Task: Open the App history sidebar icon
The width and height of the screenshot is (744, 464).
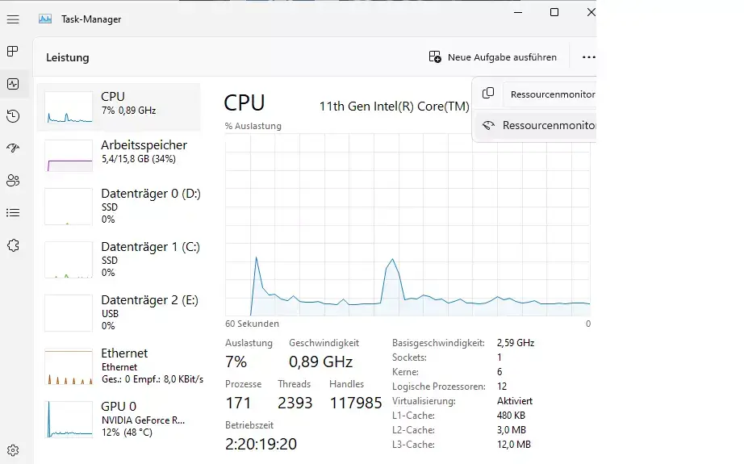Action: click(13, 116)
